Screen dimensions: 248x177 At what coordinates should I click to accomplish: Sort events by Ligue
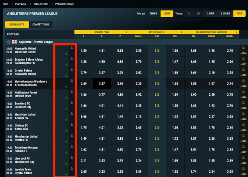click(x=167, y=14)
